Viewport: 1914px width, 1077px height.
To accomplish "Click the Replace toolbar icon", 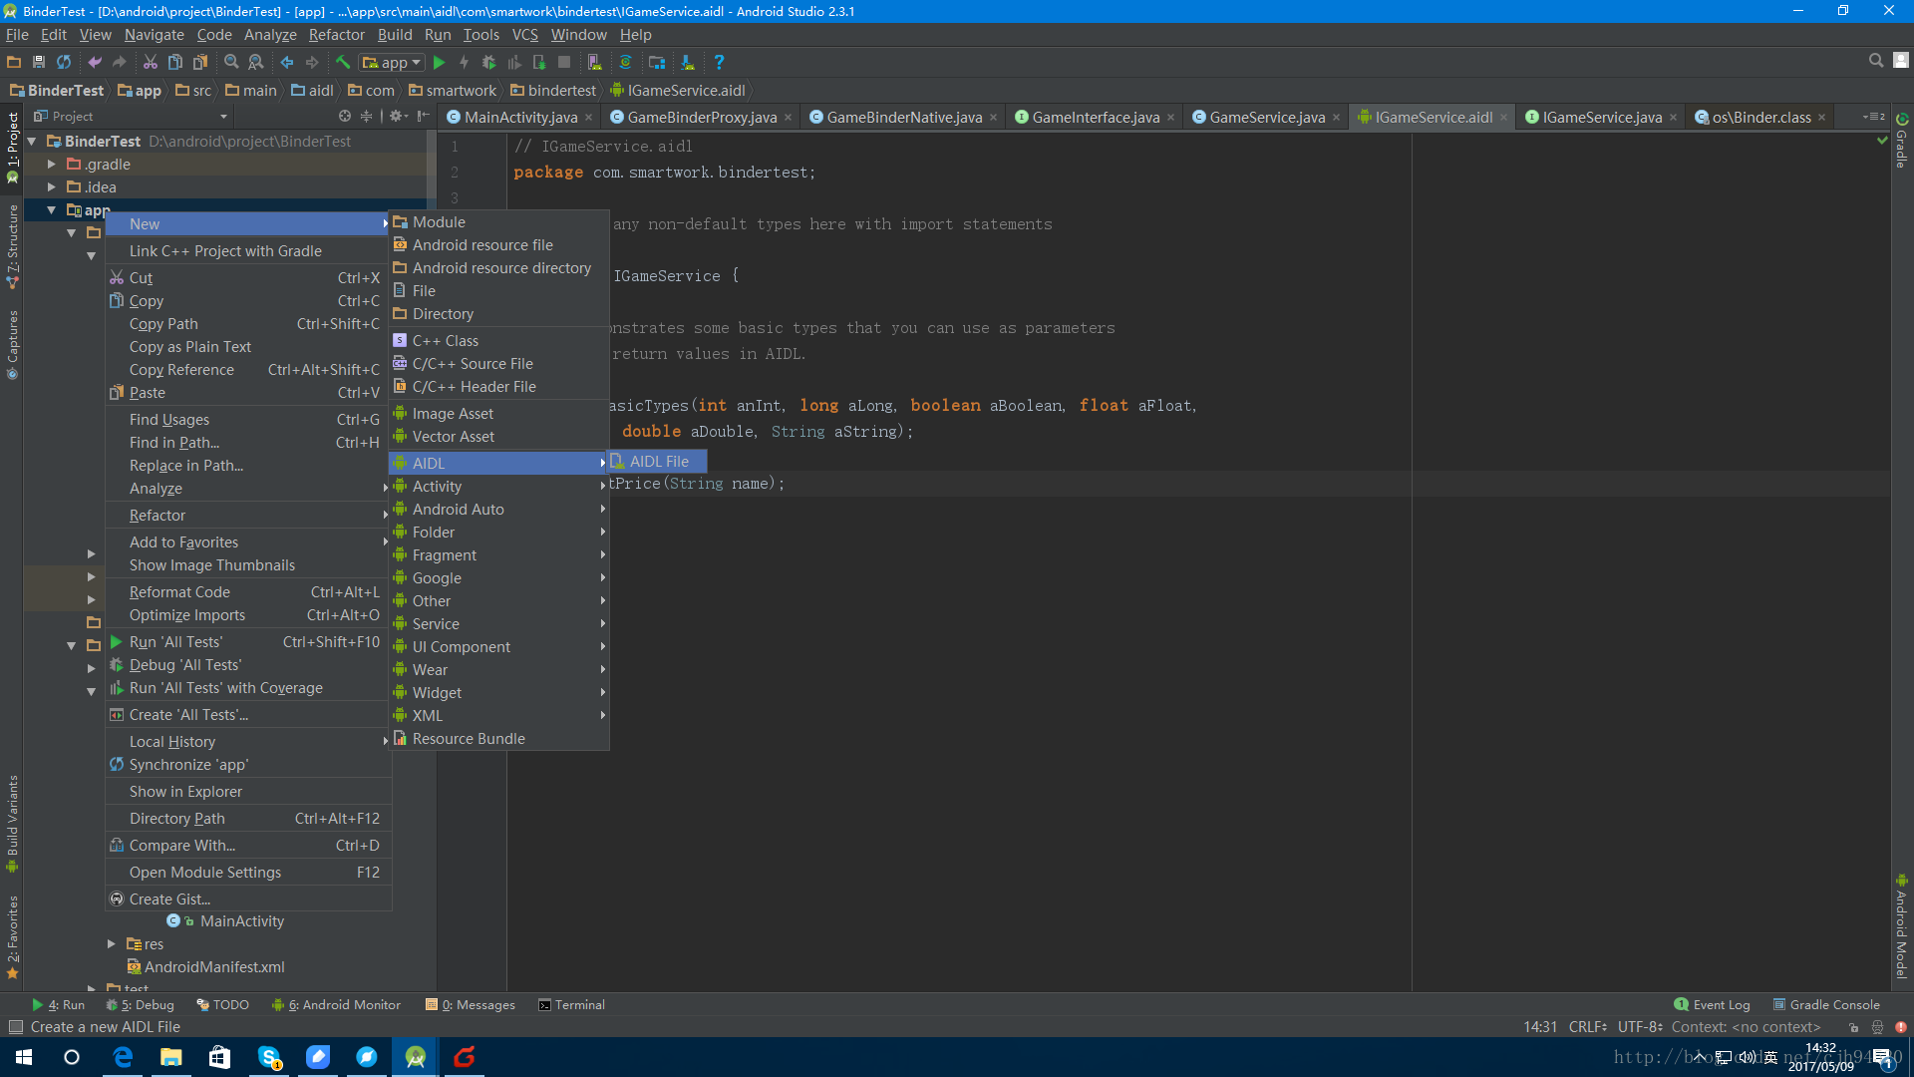I will pos(256,62).
